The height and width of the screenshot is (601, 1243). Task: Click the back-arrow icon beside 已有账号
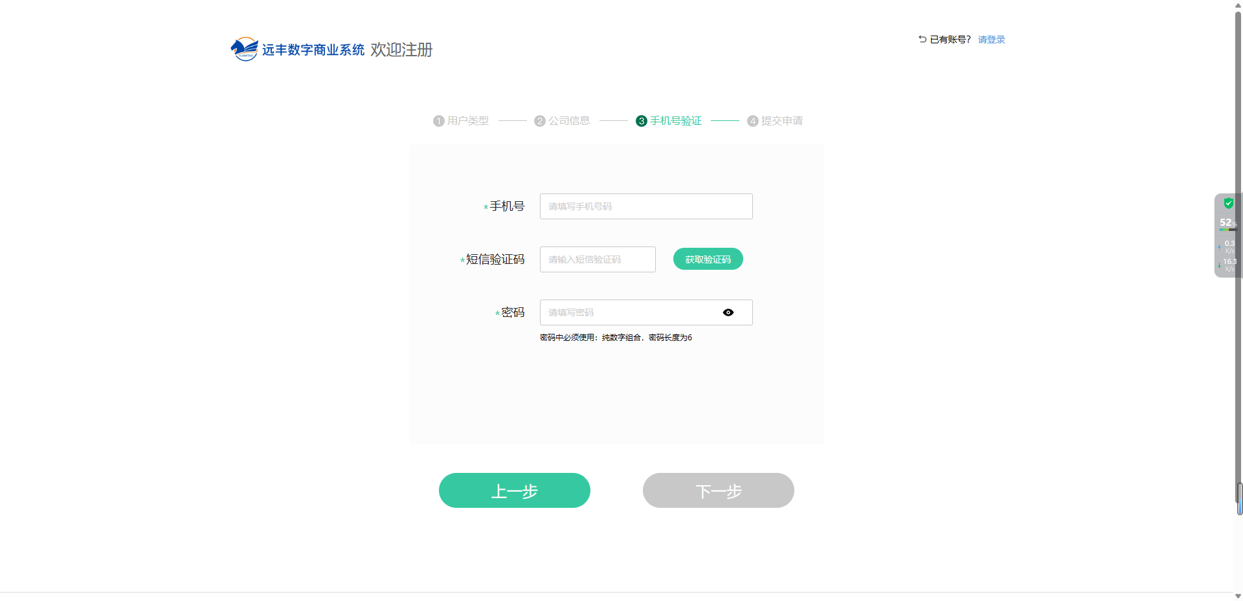click(x=923, y=39)
